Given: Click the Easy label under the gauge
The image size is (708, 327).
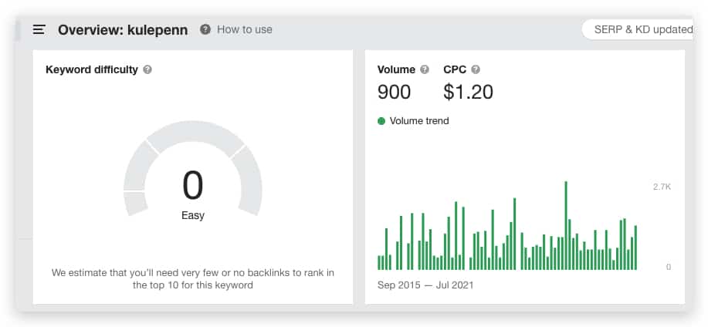Looking at the screenshot, I should coord(193,216).
